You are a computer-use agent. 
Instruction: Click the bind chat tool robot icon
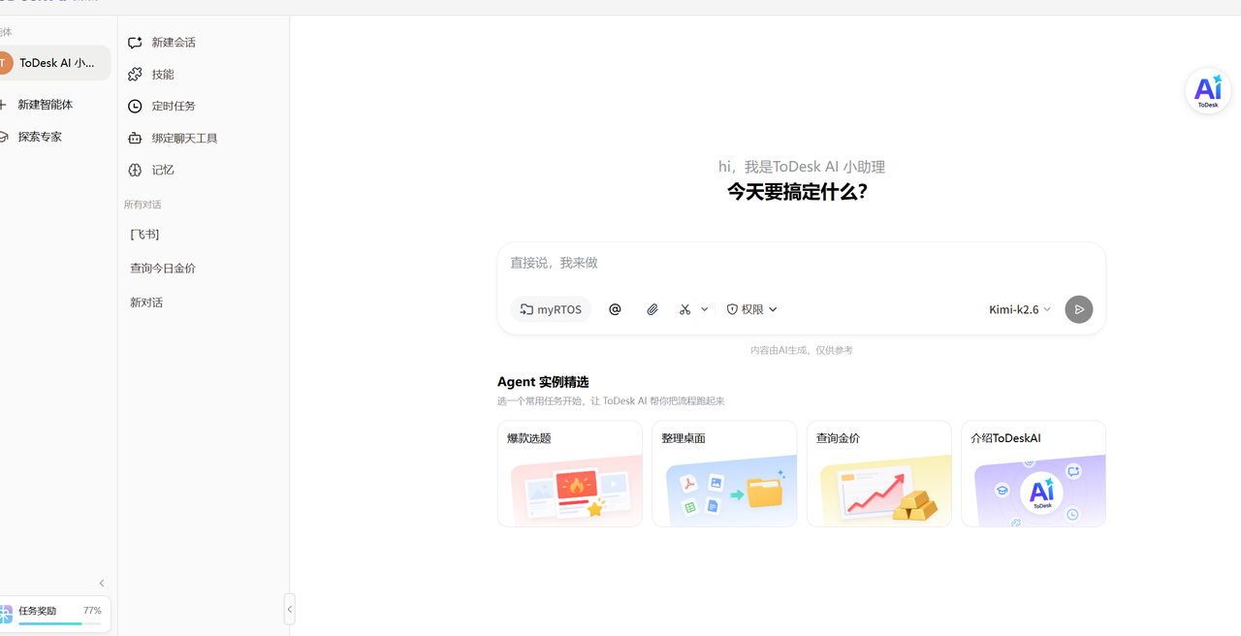tap(135, 139)
